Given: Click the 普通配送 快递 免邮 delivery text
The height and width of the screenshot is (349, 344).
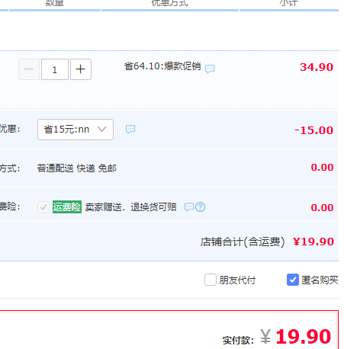Looking at the screenshot, I should [77, 168].
